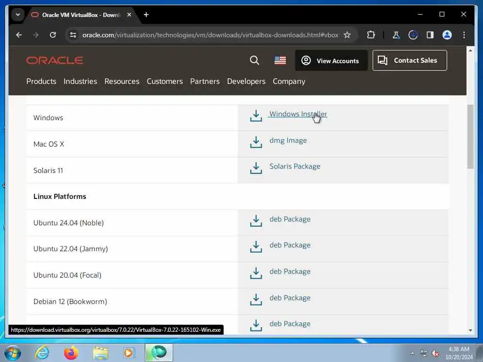483x362 pixels.
Task: Open the Developers menu
Action: coord(246,81)
